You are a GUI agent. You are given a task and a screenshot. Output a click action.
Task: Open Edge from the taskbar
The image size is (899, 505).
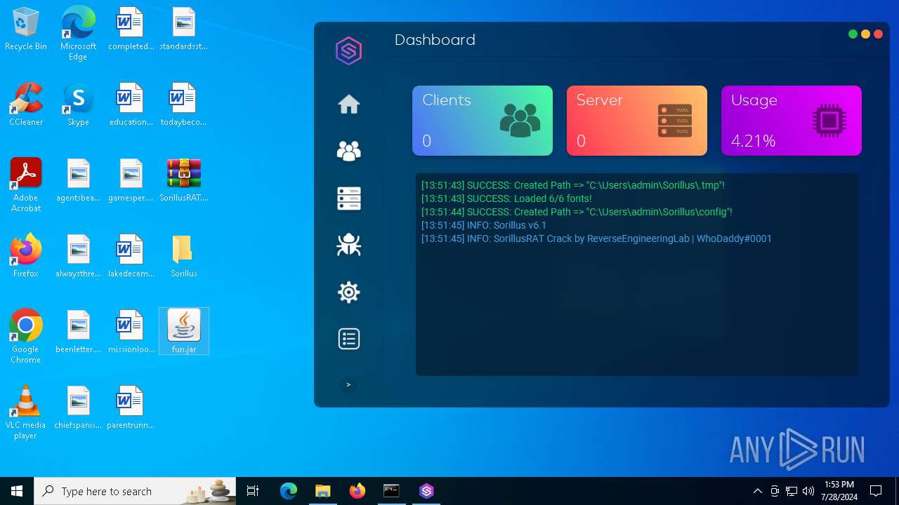(x=289, y=491)
